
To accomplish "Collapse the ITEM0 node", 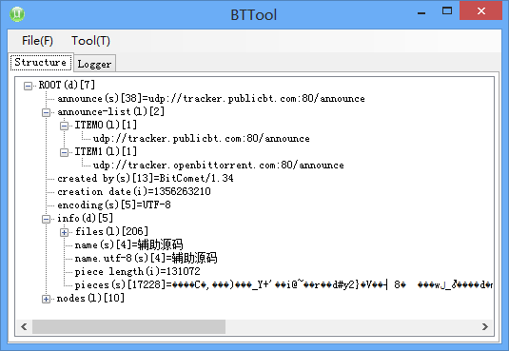I will click(x=65, y=126).
